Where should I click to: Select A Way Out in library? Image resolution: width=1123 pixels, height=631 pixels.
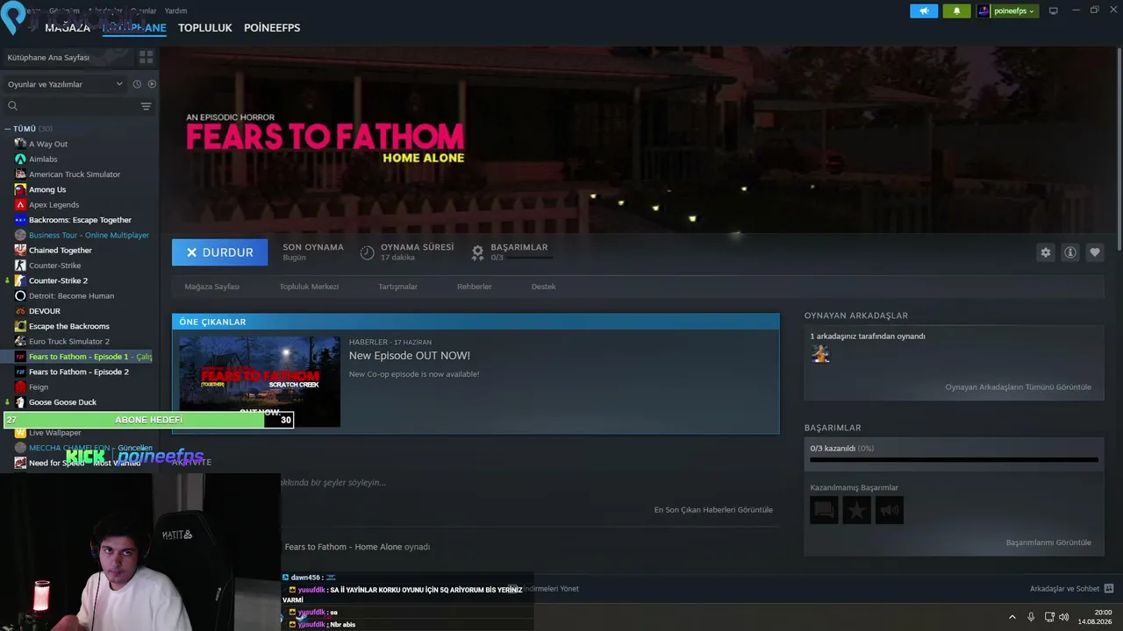pos(48,144)
